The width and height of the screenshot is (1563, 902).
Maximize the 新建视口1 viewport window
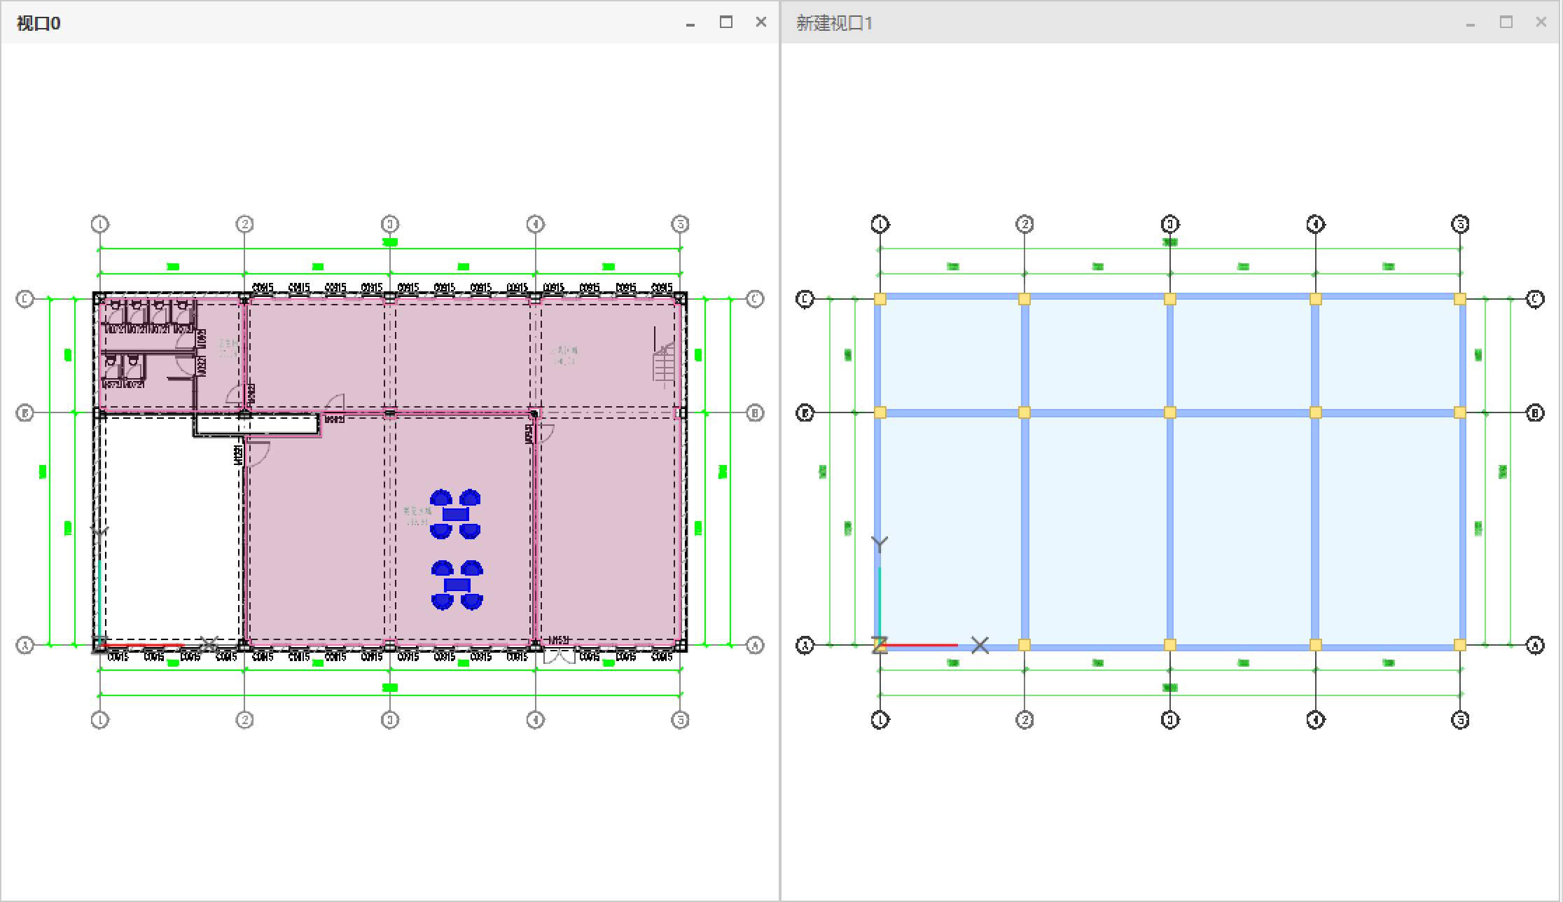(1506, 22)
